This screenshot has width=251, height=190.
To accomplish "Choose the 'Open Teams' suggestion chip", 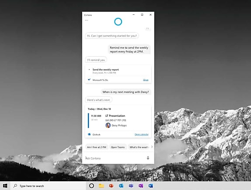I will (118, 147).
